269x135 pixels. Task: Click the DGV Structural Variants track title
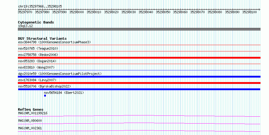(x=42, y=38)
